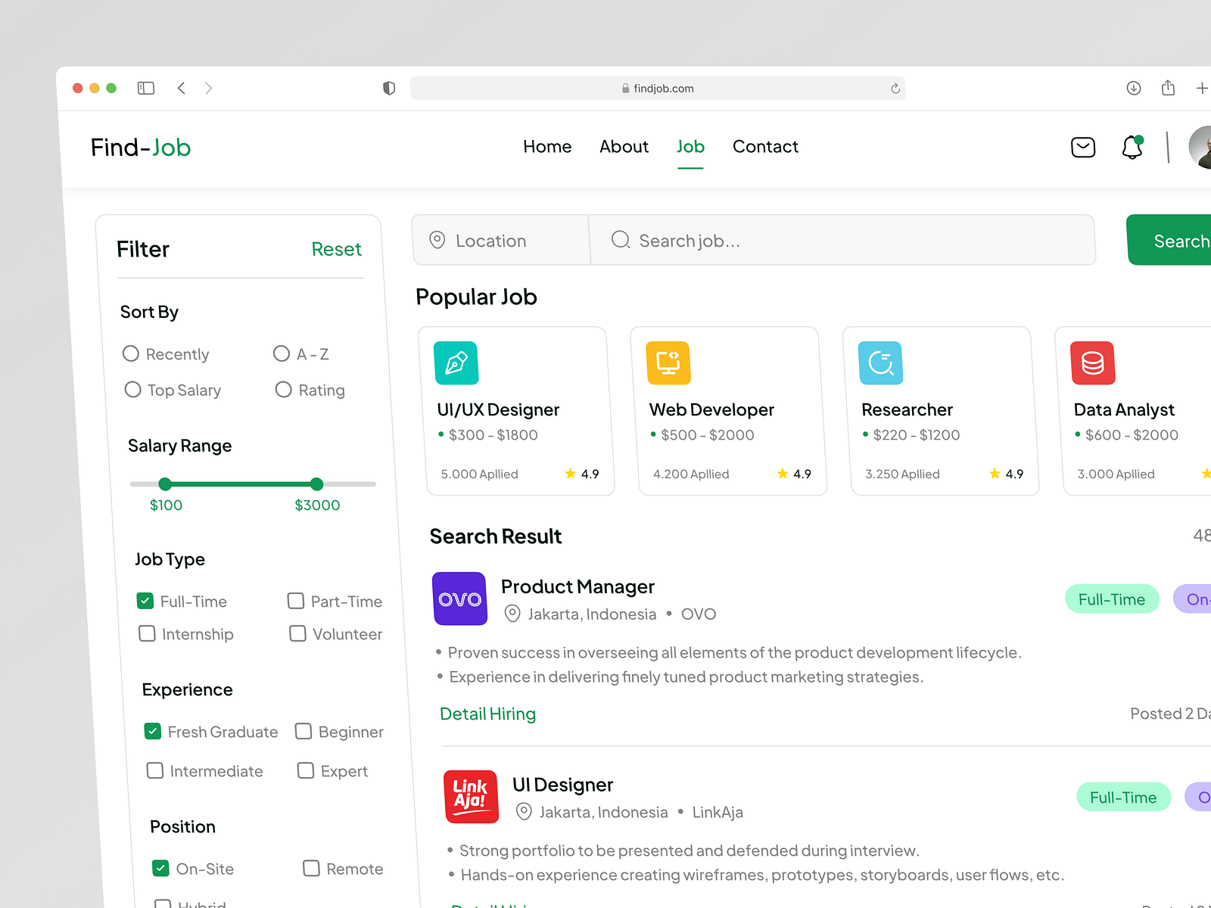Click the Researcher card icon

(x=879, y=362)
